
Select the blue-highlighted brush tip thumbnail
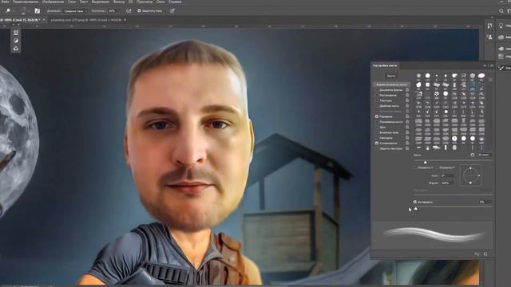click(x=472, y=86)
